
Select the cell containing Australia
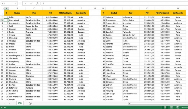click(131, 67)
